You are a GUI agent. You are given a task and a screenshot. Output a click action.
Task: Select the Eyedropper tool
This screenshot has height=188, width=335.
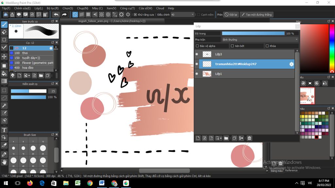coord(4,154)
